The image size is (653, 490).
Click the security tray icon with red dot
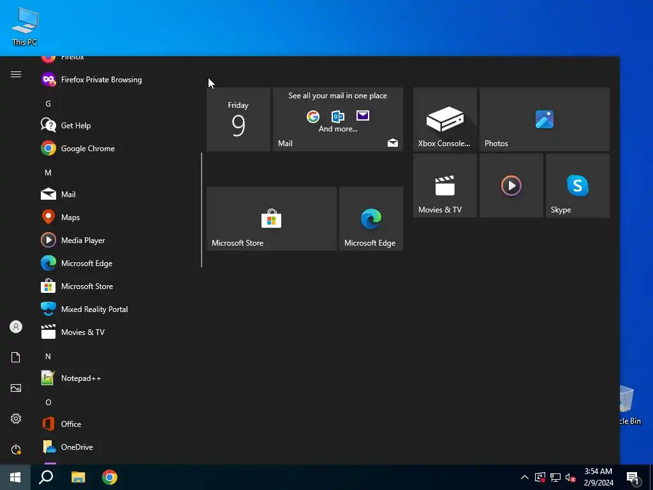pos(539,477)
